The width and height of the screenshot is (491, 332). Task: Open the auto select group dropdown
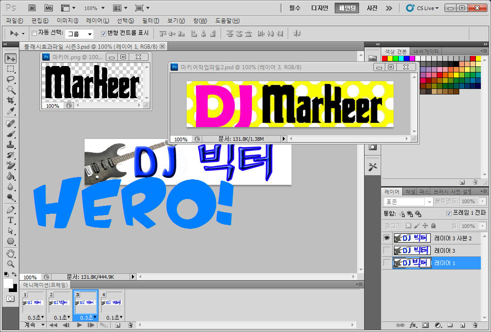coord(80,34)
